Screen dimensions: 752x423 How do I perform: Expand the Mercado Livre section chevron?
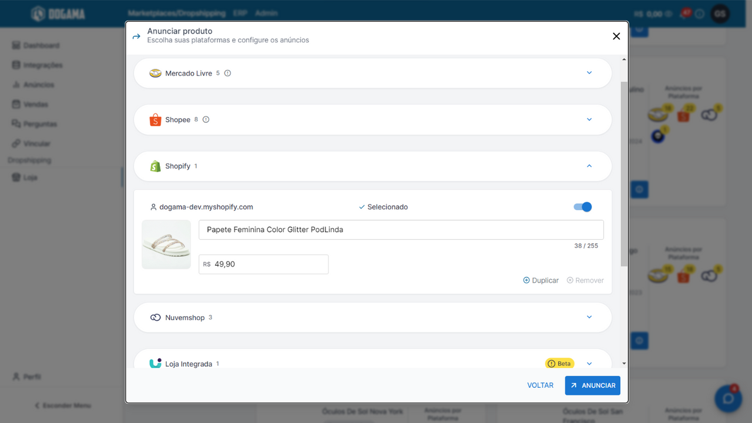(589, 73)
